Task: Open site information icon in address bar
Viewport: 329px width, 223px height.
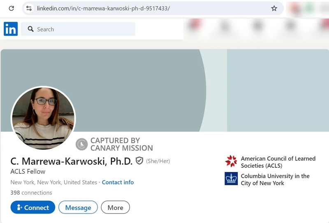Action: click(29, 8)
